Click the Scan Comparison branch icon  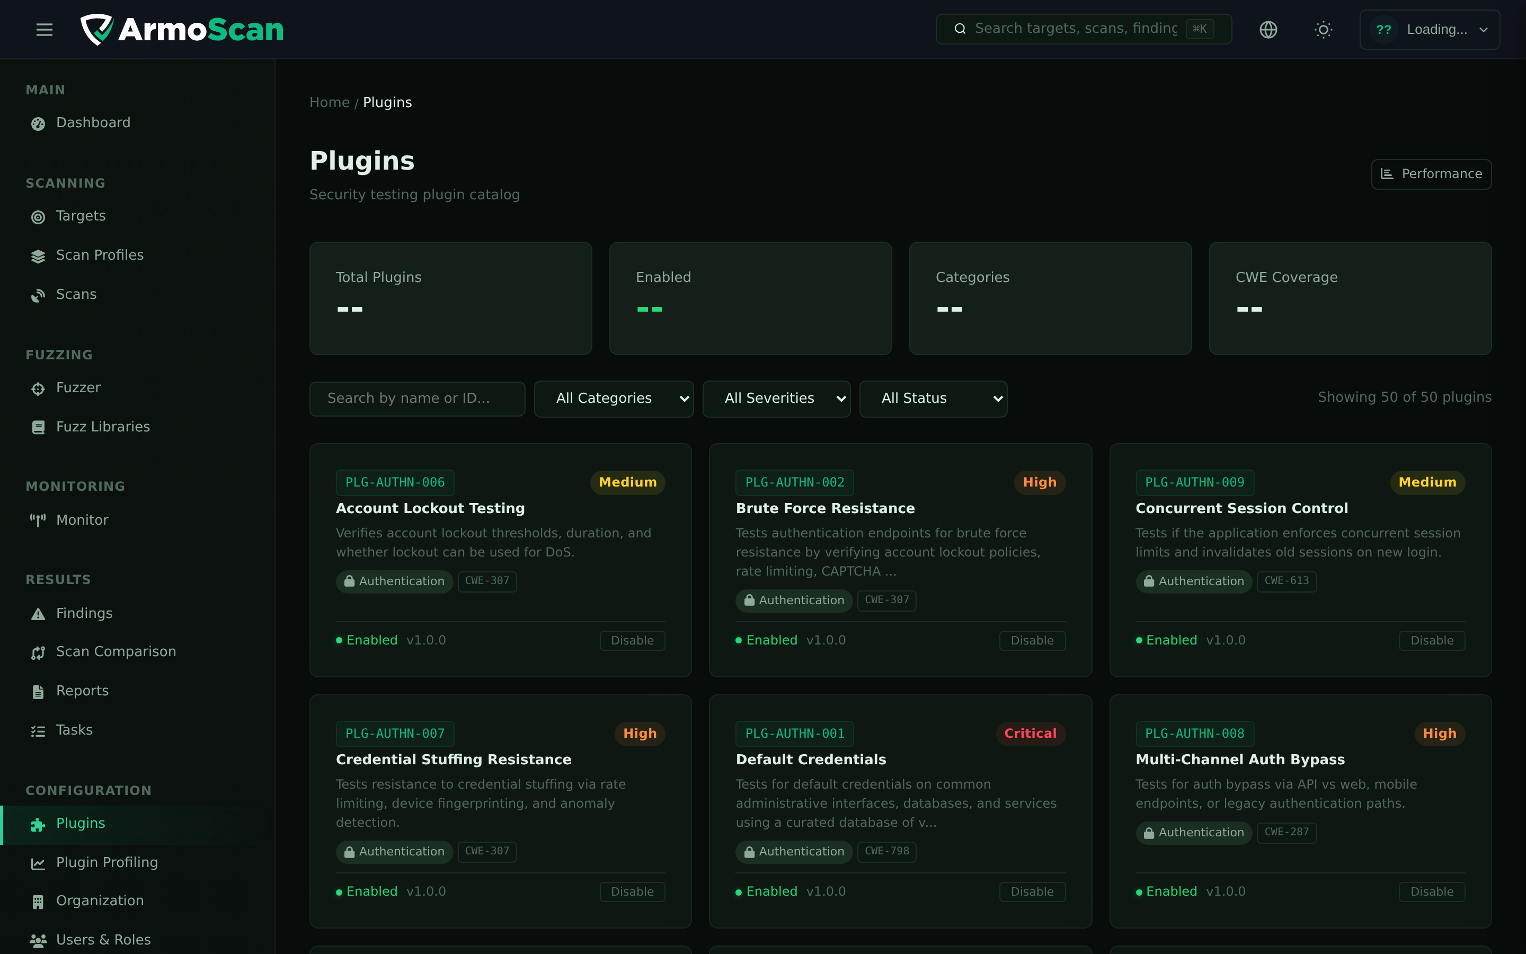(38, 652)
